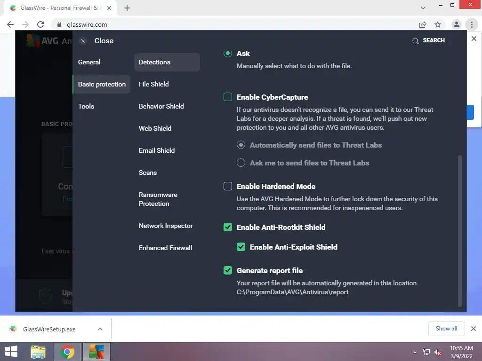482x361 pixels.
Task: Click Chrome icon in taskbar
Action: (x=67, y=352)
